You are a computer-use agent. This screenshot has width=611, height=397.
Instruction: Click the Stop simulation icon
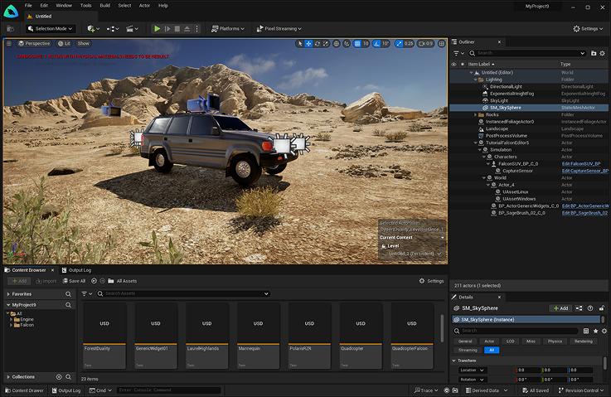(177, 28)
